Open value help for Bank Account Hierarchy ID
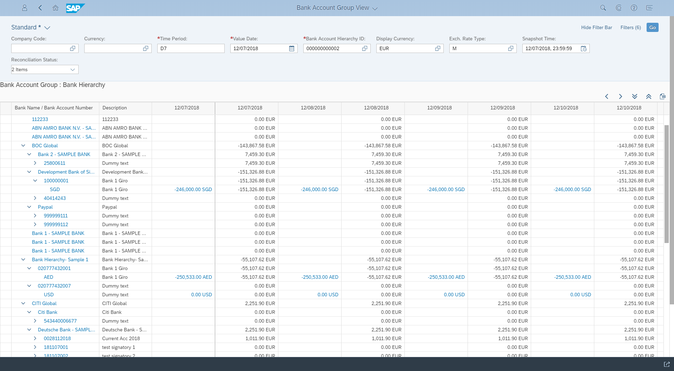The width and height of the screenshot is (674, 371). (365, 48)
